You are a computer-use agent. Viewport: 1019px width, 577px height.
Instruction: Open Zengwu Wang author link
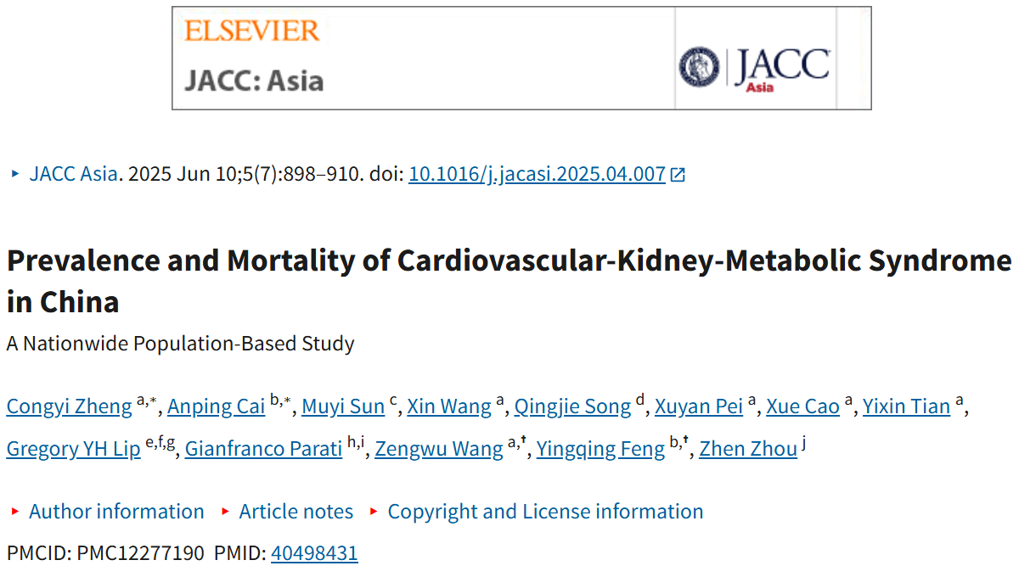pos(439,449)
